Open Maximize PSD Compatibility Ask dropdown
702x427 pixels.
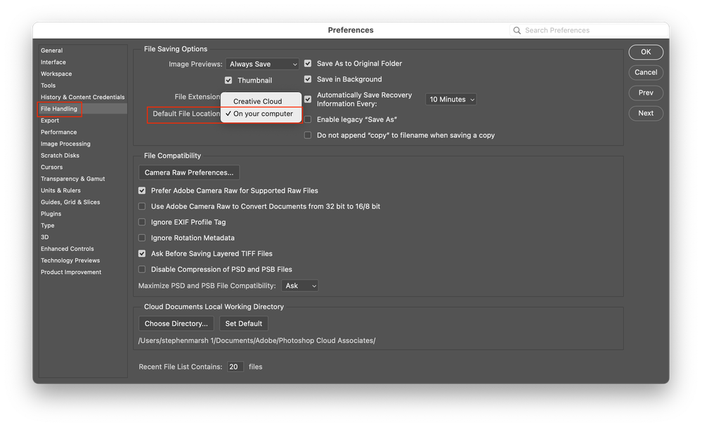[x=300, y=286]
